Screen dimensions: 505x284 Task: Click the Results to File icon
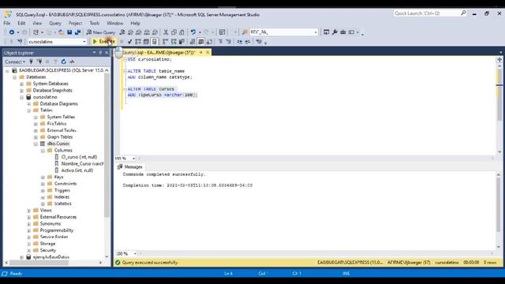click(209, 42)
